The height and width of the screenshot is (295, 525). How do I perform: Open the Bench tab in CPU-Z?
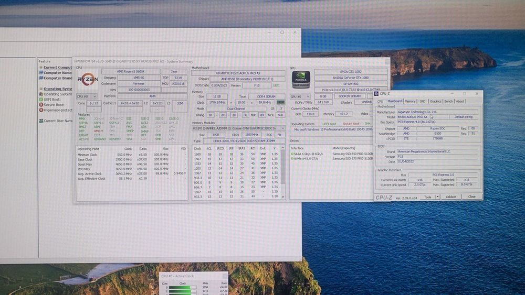(x=448, y=101)
